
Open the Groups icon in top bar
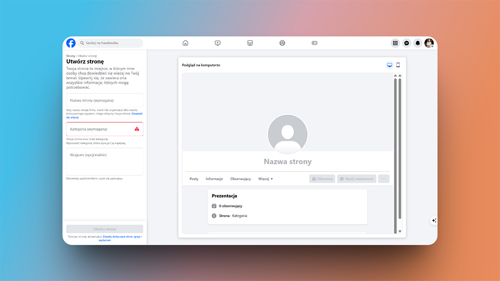point(282,43)
